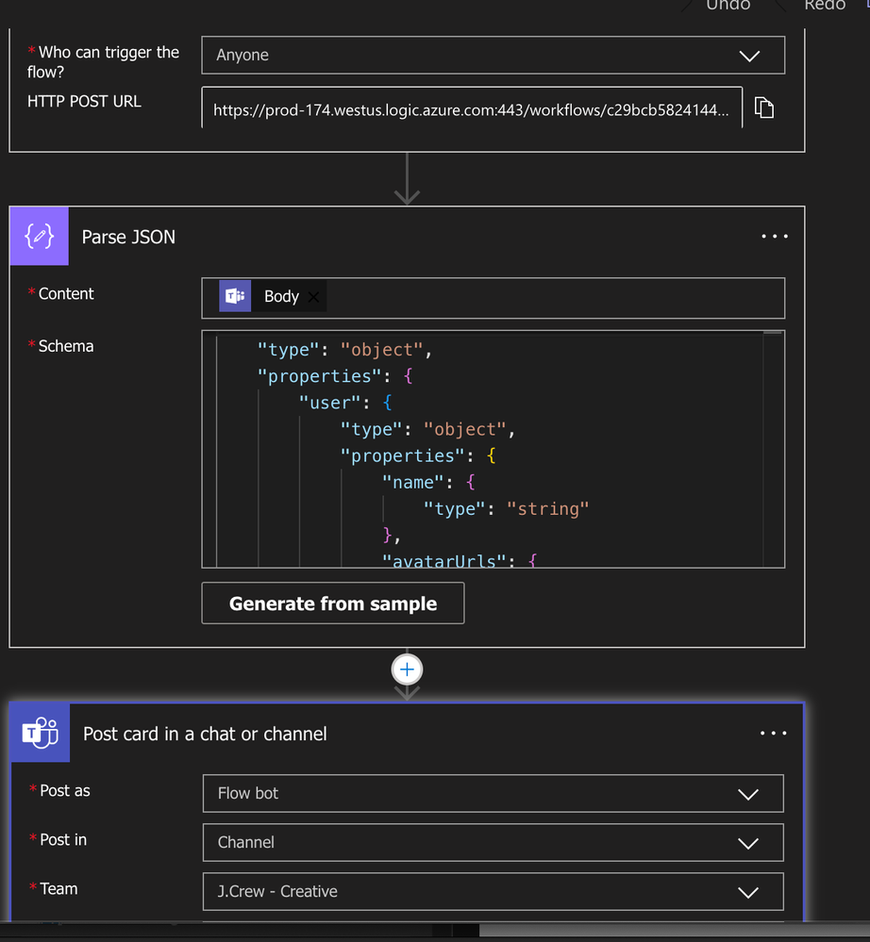Remove the Body token from Content
Image resolution: width=870 pixels, height=942 pixels.
tap(313, 296)
